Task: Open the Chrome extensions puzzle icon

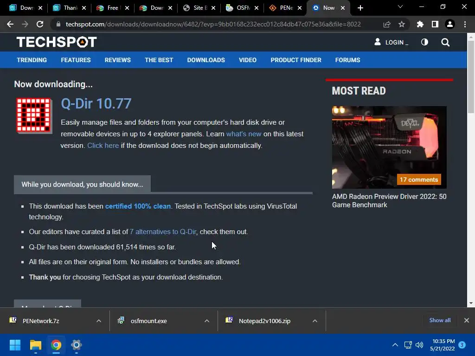Action: tap(420, 24)
